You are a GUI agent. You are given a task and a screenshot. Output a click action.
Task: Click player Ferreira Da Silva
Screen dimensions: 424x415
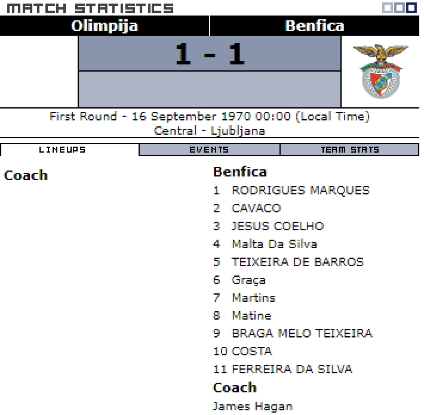coord(292,369)
